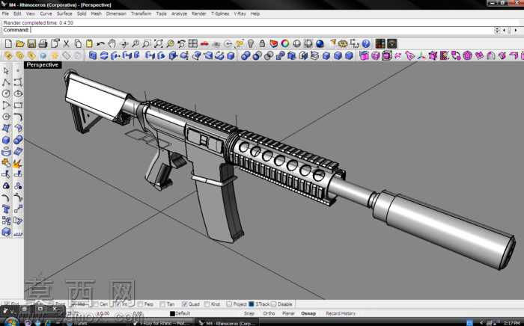Click the Explode icon in left toolbar
Viewport: 524px width, 326px height.
18,163
